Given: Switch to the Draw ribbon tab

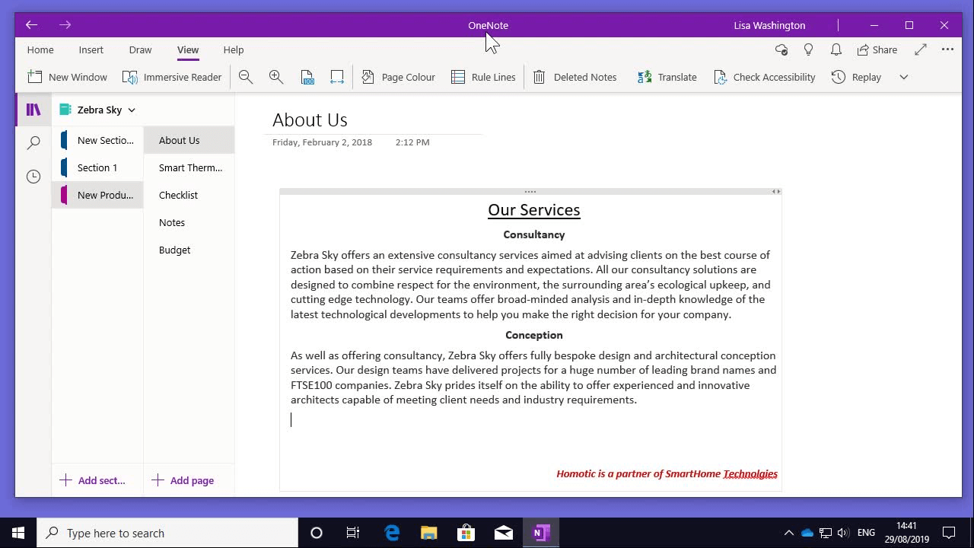Looking at the screenshot, I should point(140,49).
